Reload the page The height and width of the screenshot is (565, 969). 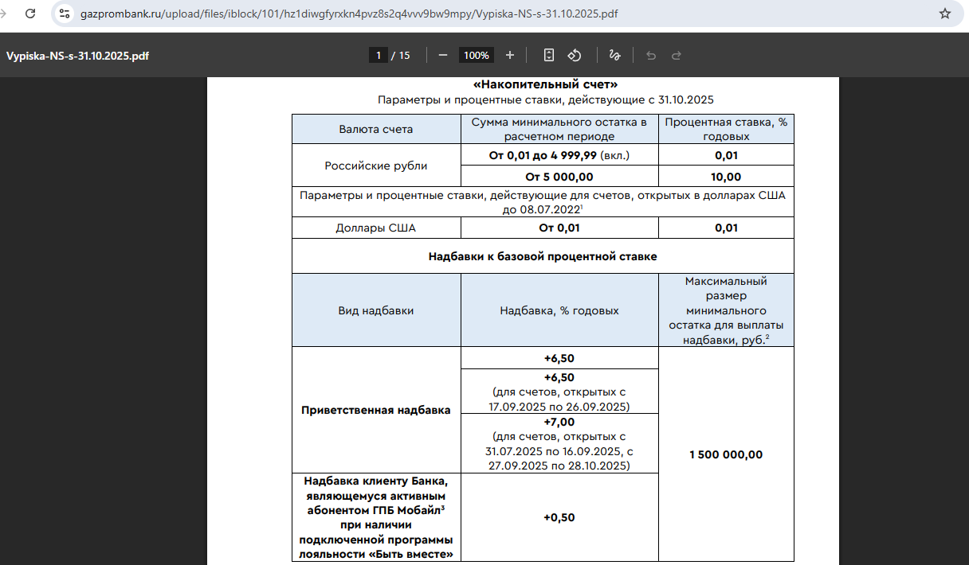click(30, 14)
